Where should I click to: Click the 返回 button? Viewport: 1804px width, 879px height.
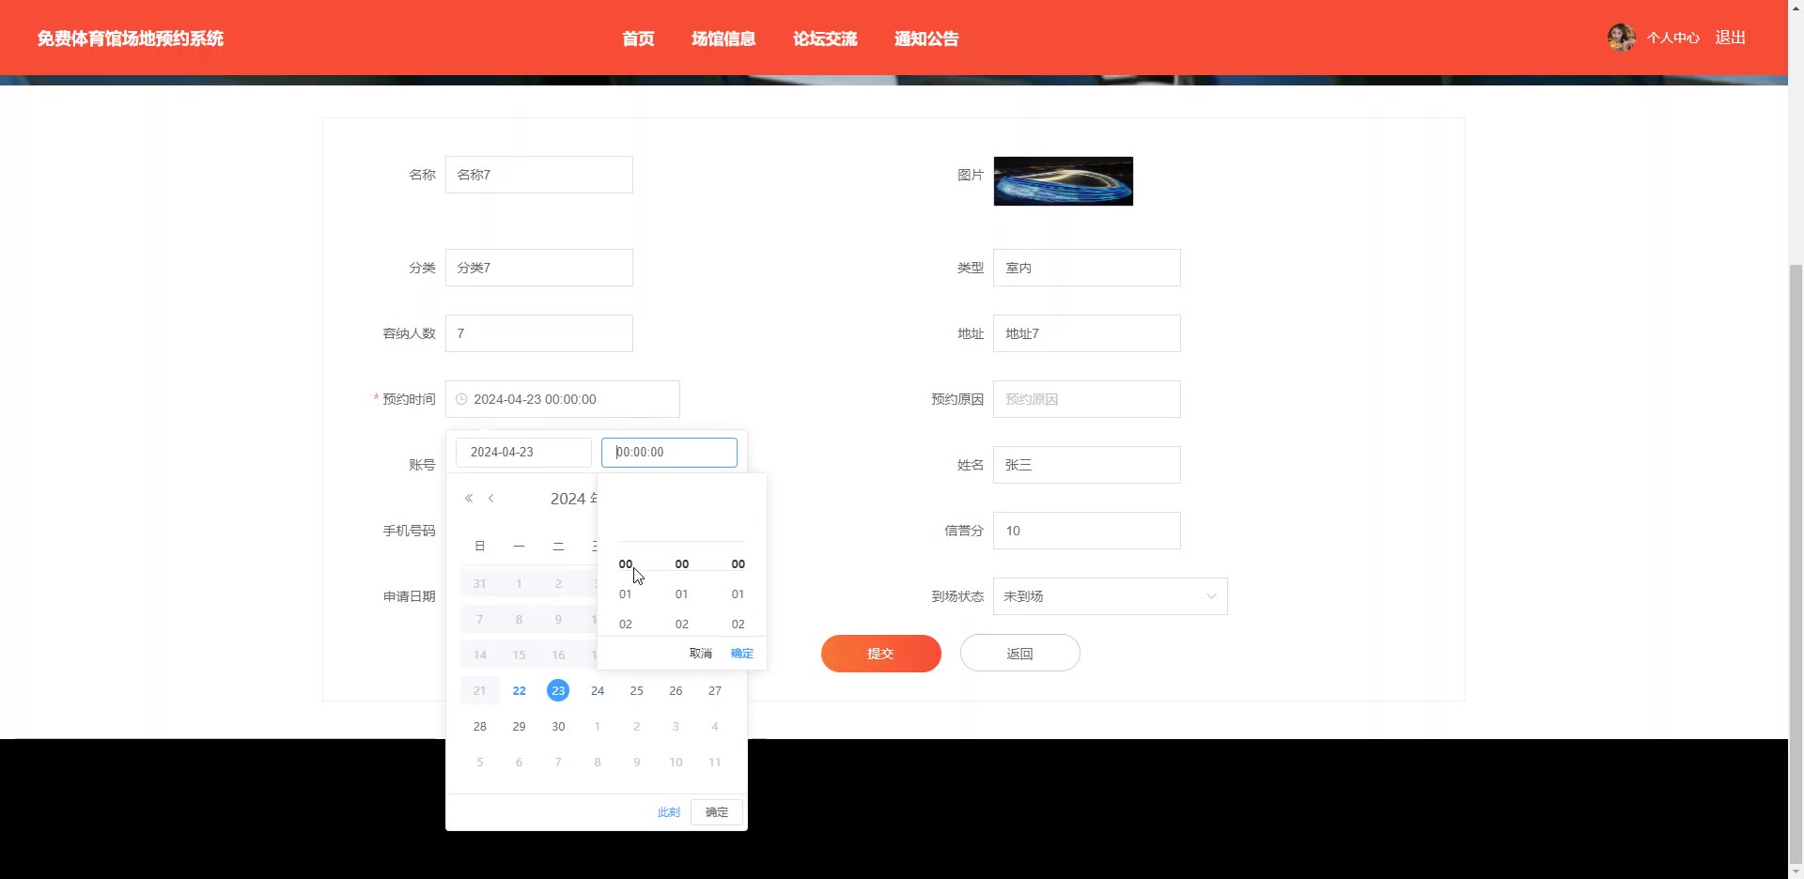click(x=1019, y=654)
